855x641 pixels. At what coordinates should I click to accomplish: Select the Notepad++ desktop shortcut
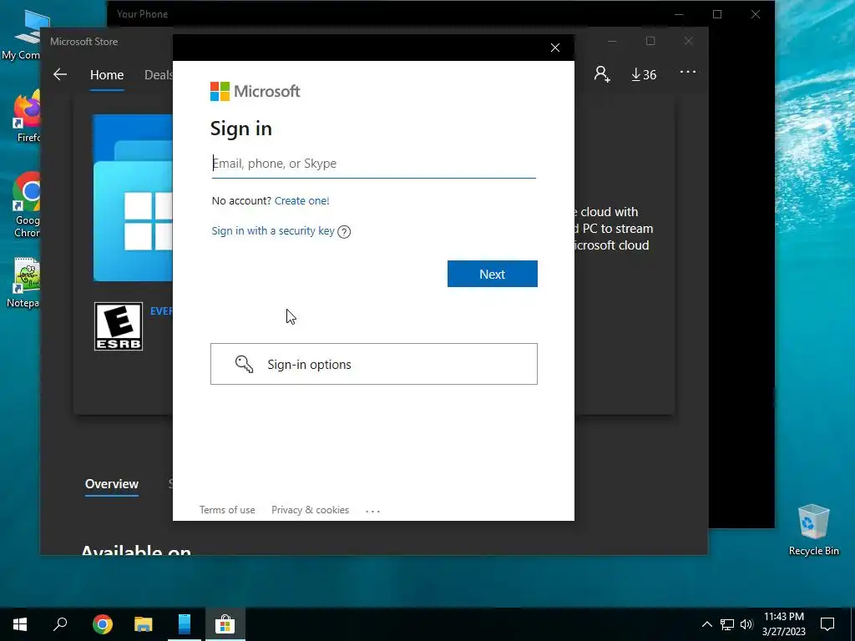point(24,282)
